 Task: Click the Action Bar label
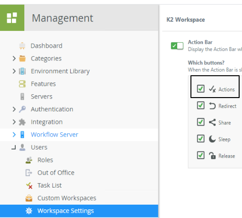coord(200,42)
